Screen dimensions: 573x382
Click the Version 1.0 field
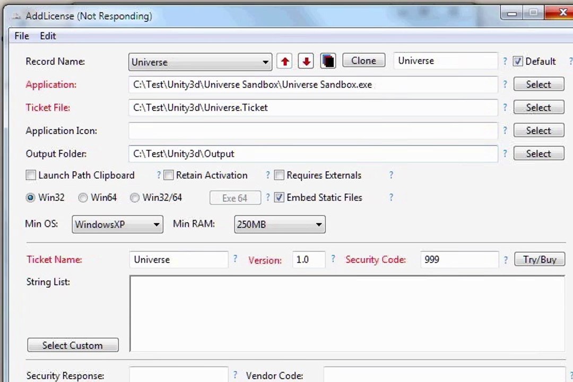pos(308,259)
